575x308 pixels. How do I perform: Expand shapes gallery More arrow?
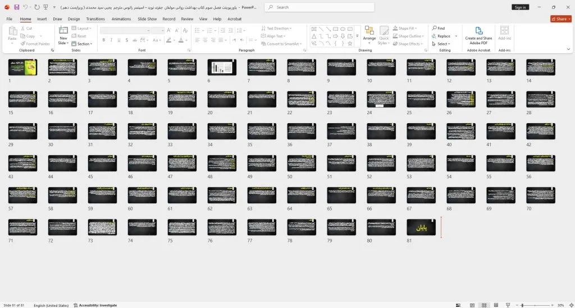coord(357,36)
